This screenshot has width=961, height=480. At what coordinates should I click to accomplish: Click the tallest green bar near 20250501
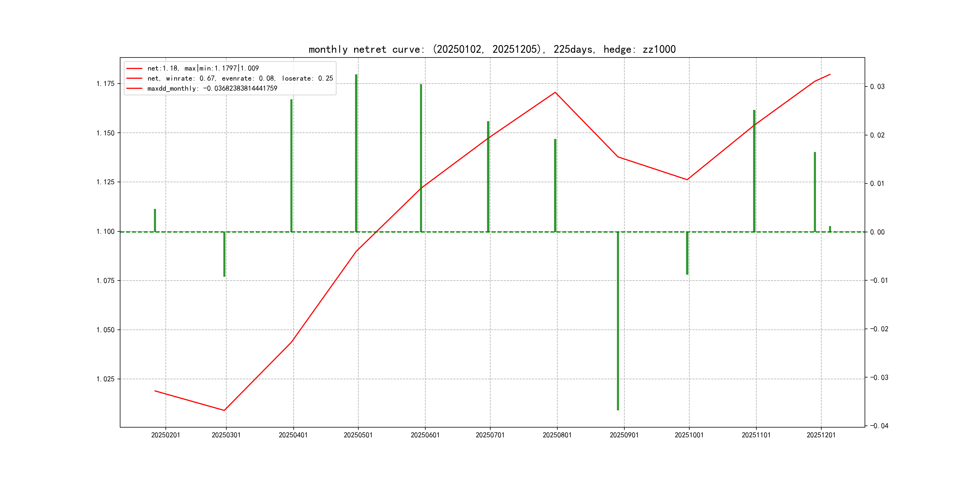point(356,153)
